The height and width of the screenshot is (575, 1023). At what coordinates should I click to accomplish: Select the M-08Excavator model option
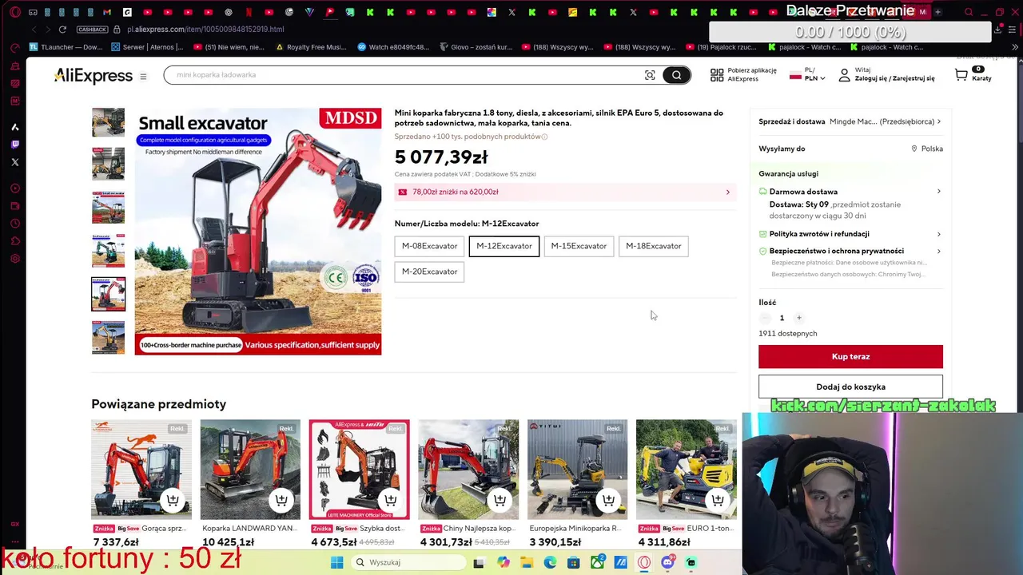[x=429, y=246]
